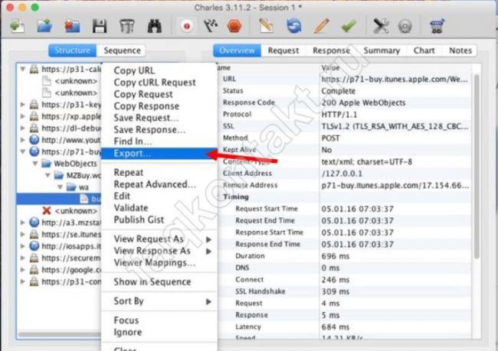Viewport: 498px width, 351px height.
Task: Edit the request with the pencil icon
Action: point(322,26)
